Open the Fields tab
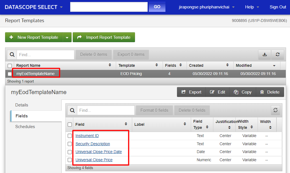This screenshot has height=173, width=290. pos(22,116)
